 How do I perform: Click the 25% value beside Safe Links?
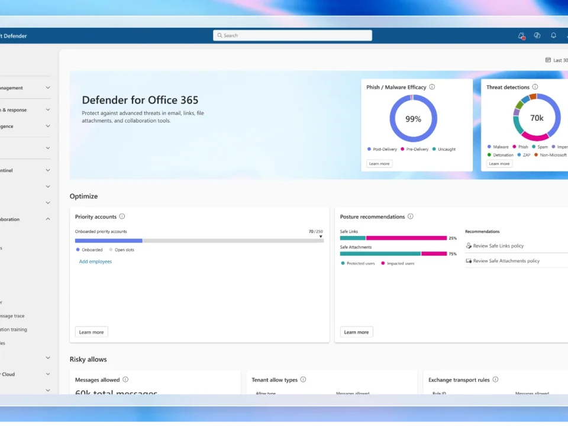point(453,238)
